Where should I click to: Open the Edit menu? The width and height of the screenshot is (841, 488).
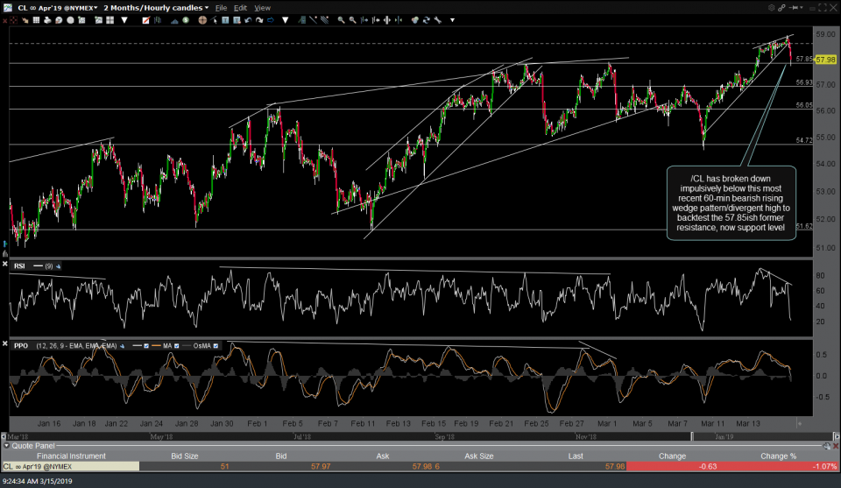240,8
